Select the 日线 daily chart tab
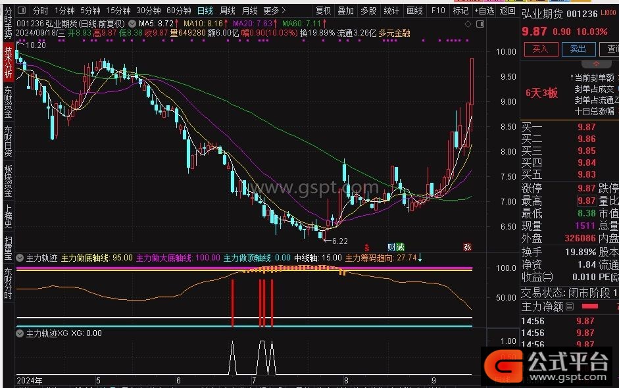The height and width of the screenshot is (388, 619). click(205, 11)
